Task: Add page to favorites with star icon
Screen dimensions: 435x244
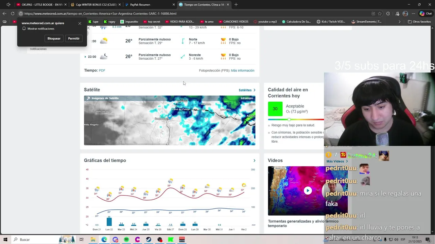Action: [x=380, y=14]
